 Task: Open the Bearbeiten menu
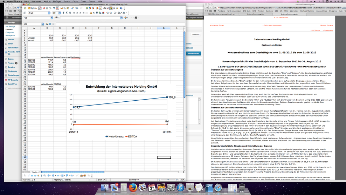point(36,1)
